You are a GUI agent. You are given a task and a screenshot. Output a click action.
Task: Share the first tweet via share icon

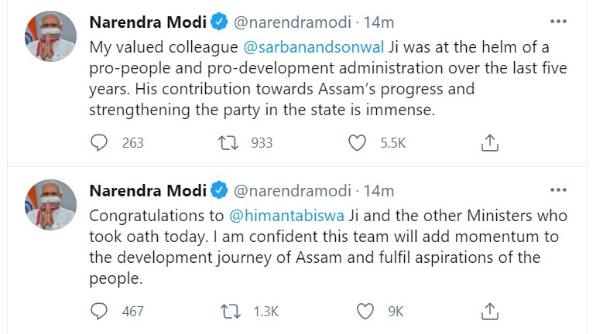(488, 143)
